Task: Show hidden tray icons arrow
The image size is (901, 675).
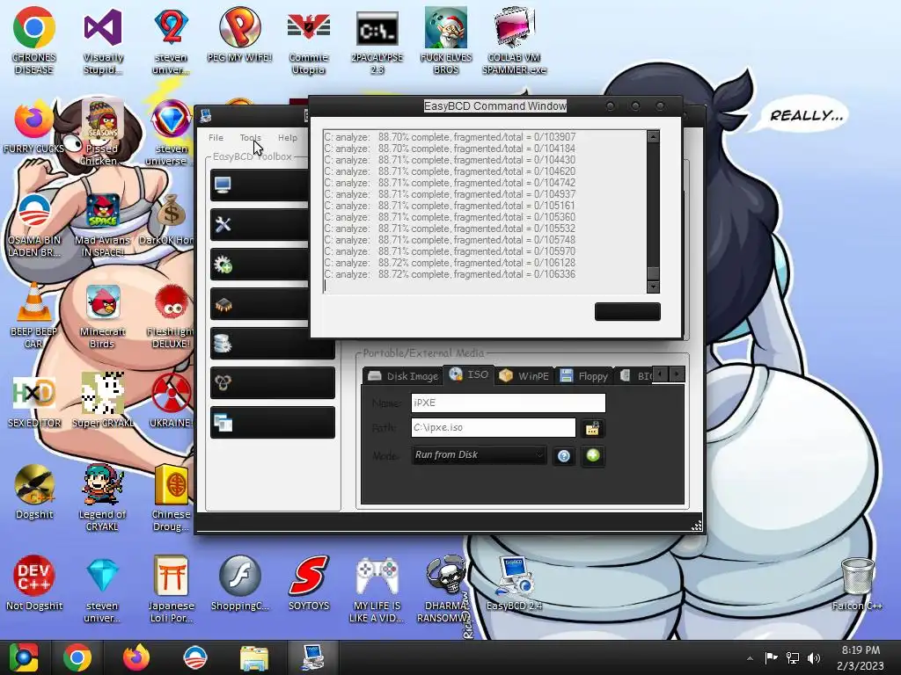Action: pyautogui.click(x=750, y=658)
